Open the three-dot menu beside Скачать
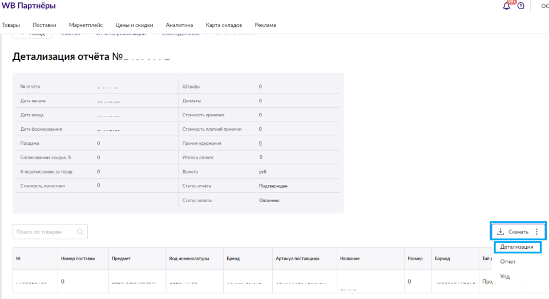Screen dimensions: 549x299 536,232
